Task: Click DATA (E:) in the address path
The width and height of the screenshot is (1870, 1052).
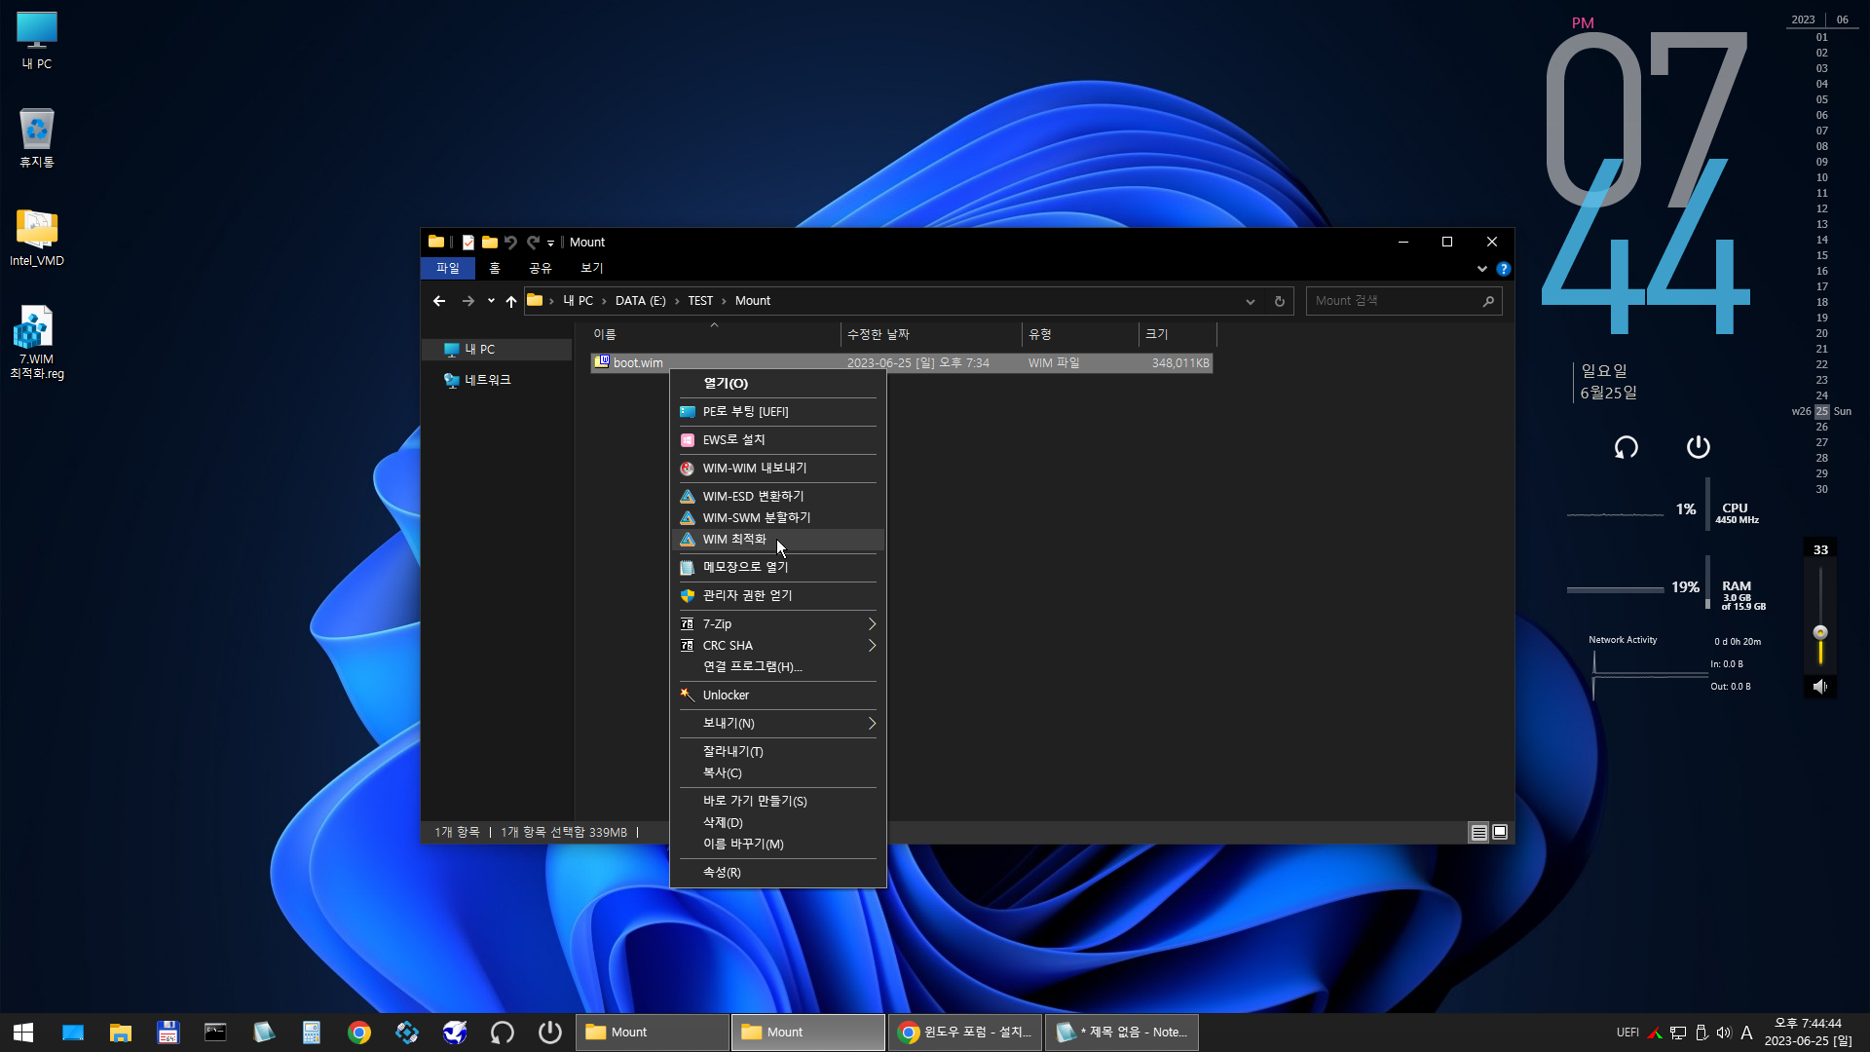Action: (641, 301)
